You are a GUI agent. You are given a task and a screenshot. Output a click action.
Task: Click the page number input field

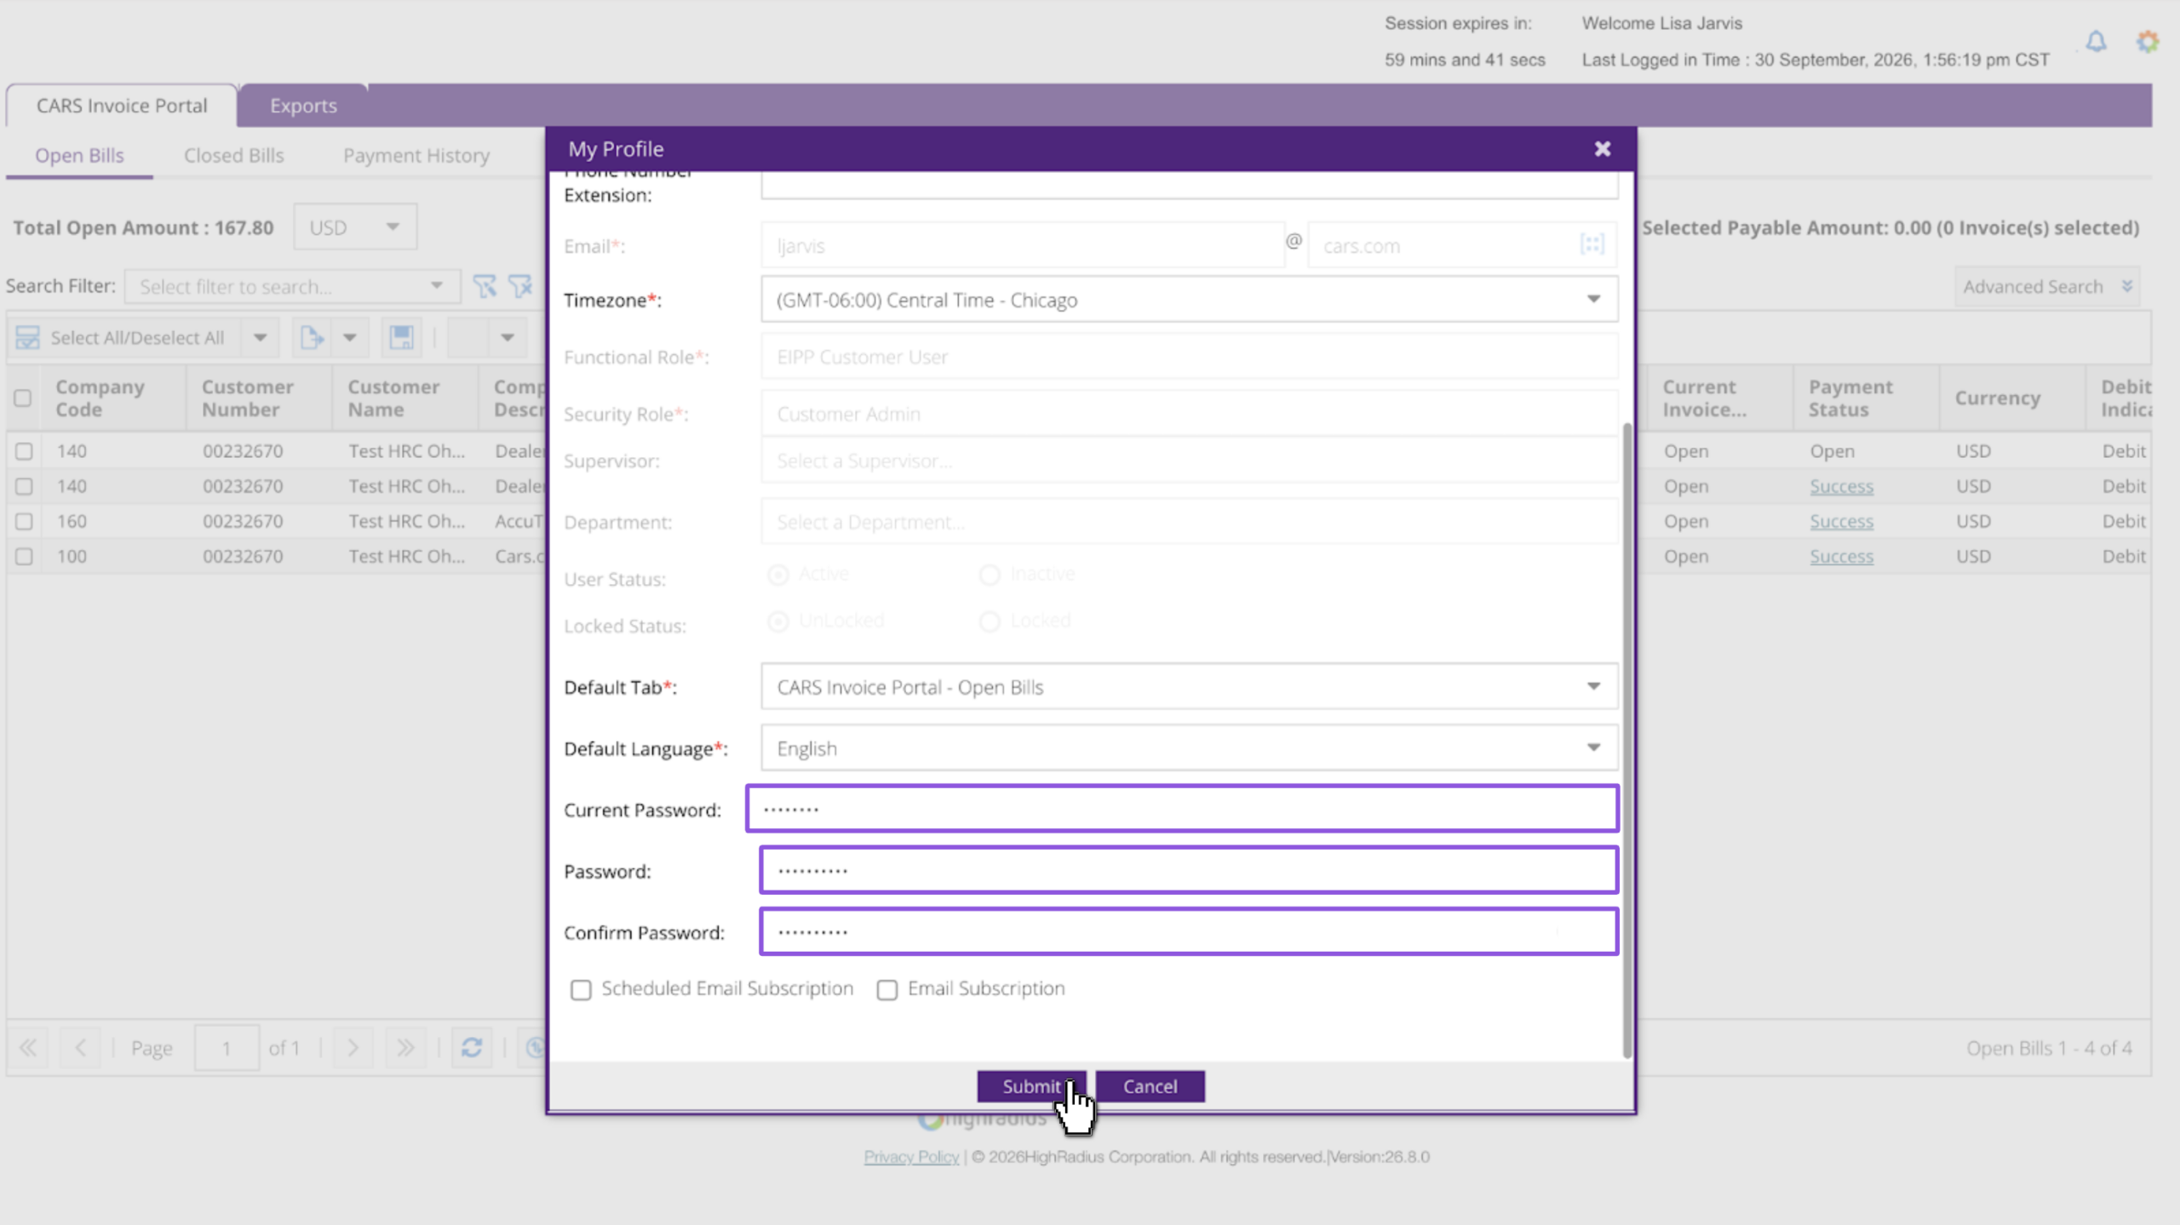227,1047
